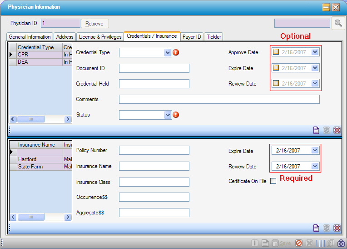Viewport: 347px width, 249px height.
Task: Select the CPR credential row
Action: (41, 55)
